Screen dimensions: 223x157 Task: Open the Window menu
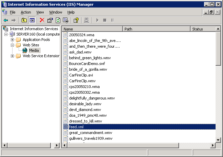pos(55,13)
